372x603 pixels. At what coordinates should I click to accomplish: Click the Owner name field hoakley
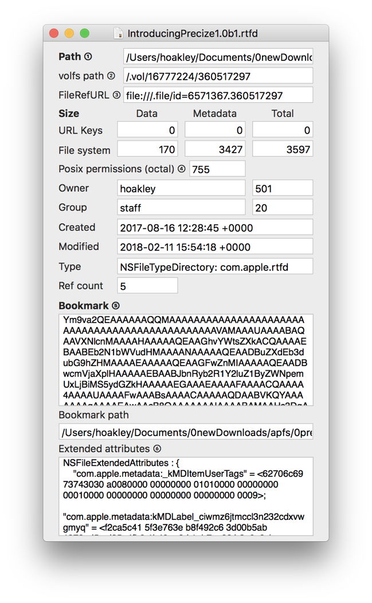181,188
